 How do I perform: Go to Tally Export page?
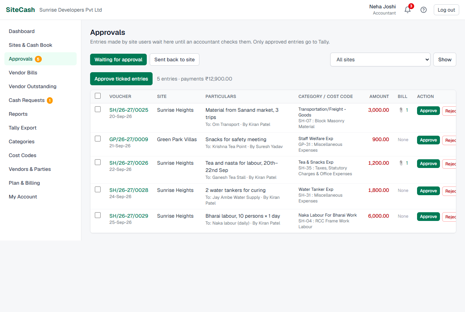tap(40, 128)
